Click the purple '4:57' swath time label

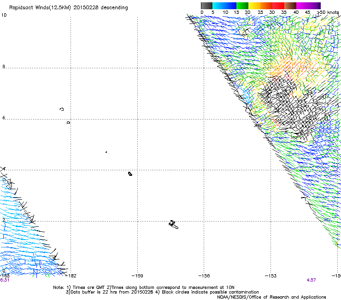[311, 280]
